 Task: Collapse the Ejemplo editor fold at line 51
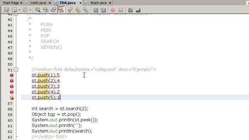pyautogui.click(x=16, y=70)
